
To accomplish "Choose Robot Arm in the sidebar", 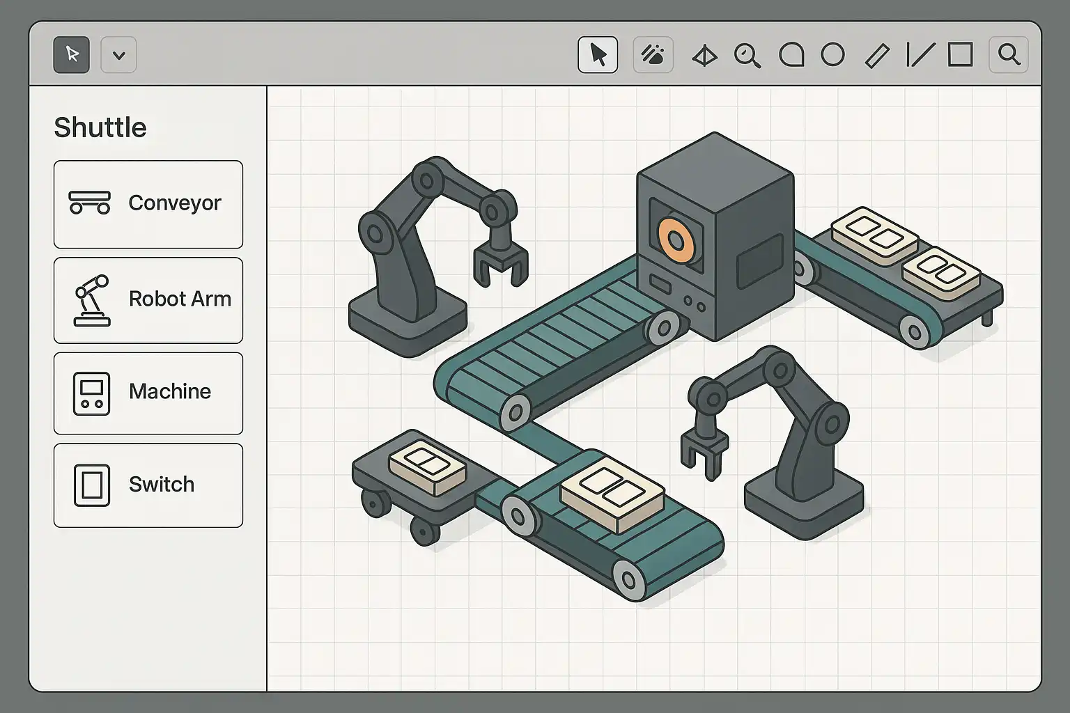I will [148, 300].
